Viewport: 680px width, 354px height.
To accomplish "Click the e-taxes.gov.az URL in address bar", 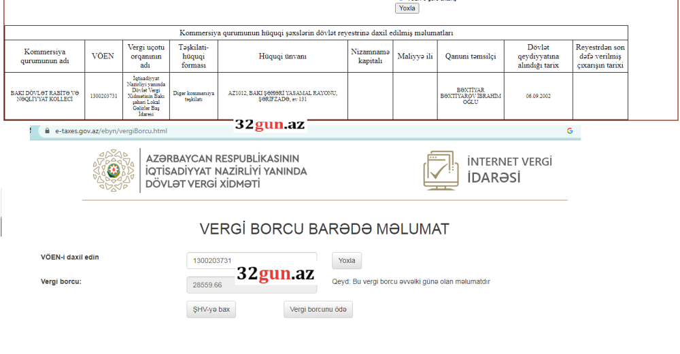I will 111,131.
